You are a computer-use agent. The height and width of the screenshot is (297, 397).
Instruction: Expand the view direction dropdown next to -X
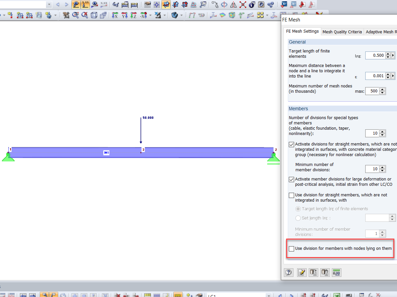150,15
